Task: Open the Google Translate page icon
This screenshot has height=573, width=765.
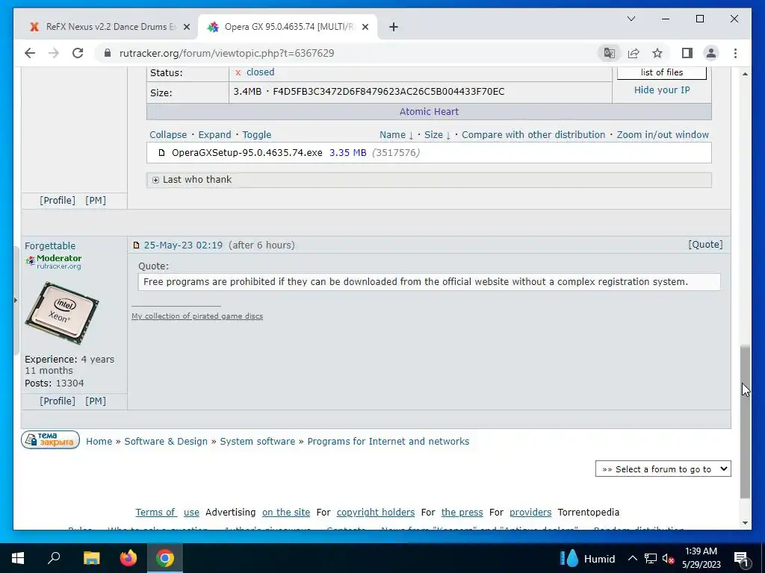Action: pyautogui.click(x=610, y=53)
